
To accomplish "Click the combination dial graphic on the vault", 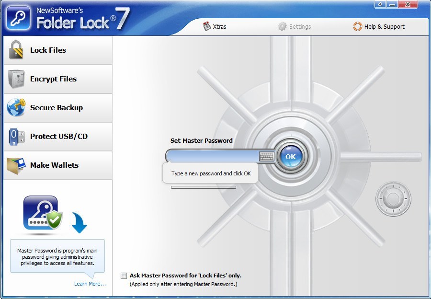I will pyautogui.click(x=393, y=198).
